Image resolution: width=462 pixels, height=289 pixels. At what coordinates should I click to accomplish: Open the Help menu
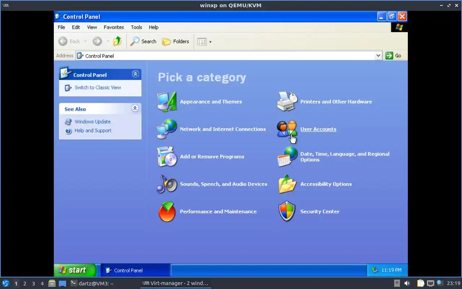(x=153, y=27)
